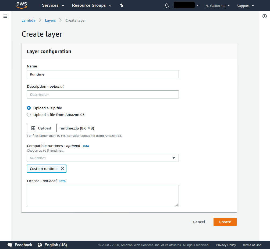Select Upload a file from Amazon S3
270x249 pixels.
[x=29, y=115]
